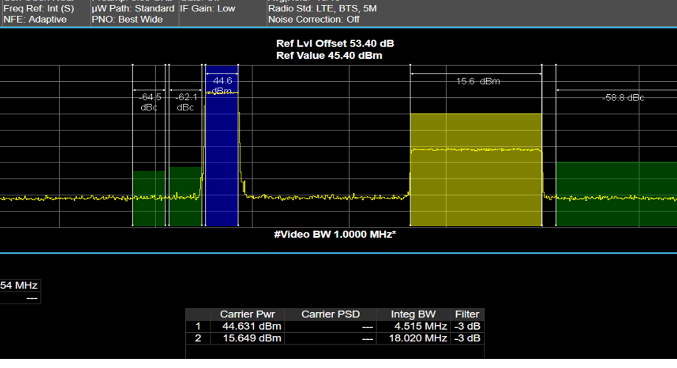Click the 54 MHz readout on the left
The width and height of the screenshot is (677, 368).
coord(19,285)
